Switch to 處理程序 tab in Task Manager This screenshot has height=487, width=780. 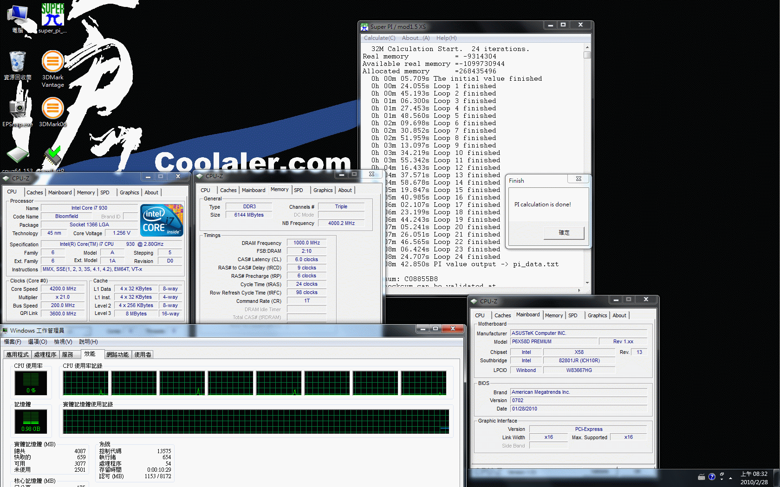pos(45,355)
